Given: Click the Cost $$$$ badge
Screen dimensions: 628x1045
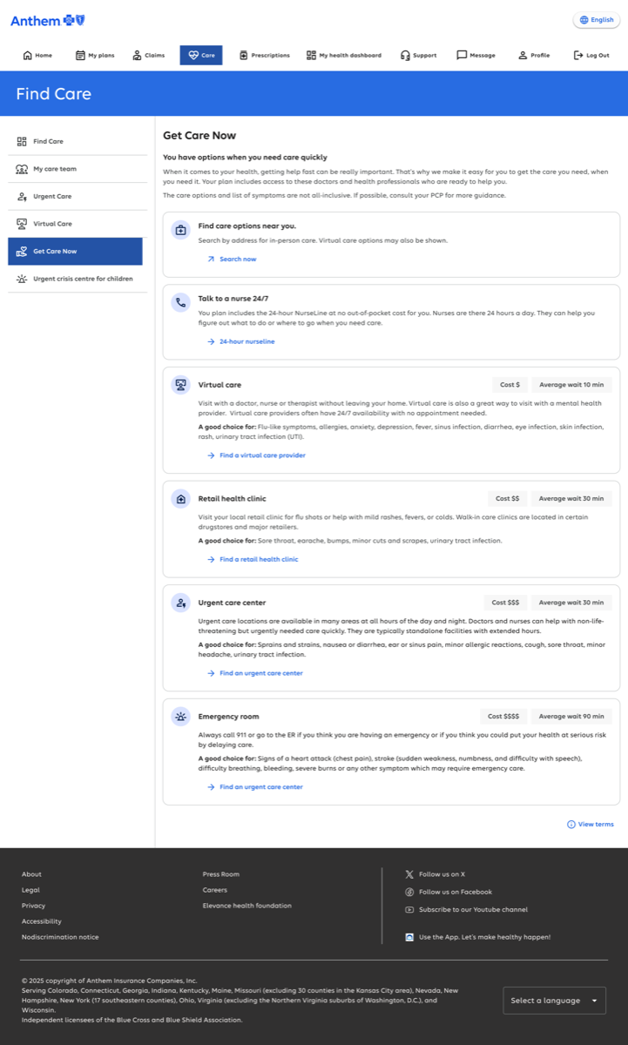Looking at the screenshot, I should [x=503, y=717].
